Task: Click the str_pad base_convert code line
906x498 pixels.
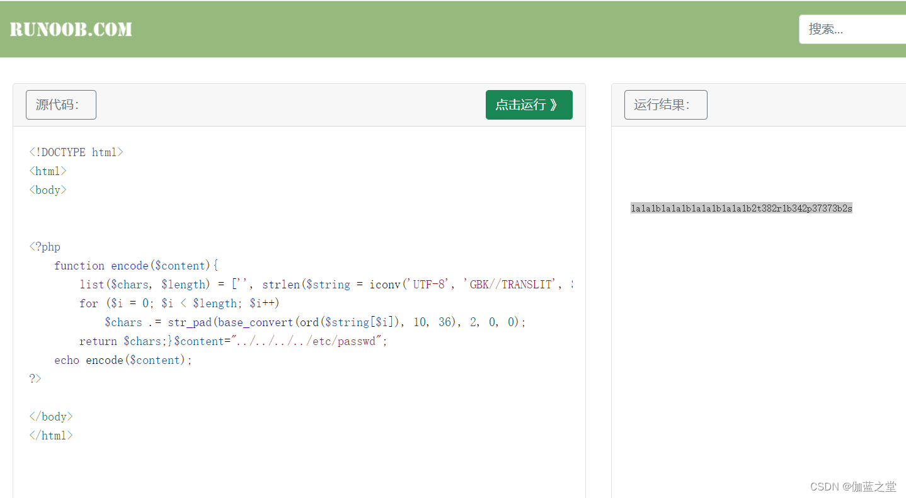Action: pyautogui.click(x=315, y=322)
